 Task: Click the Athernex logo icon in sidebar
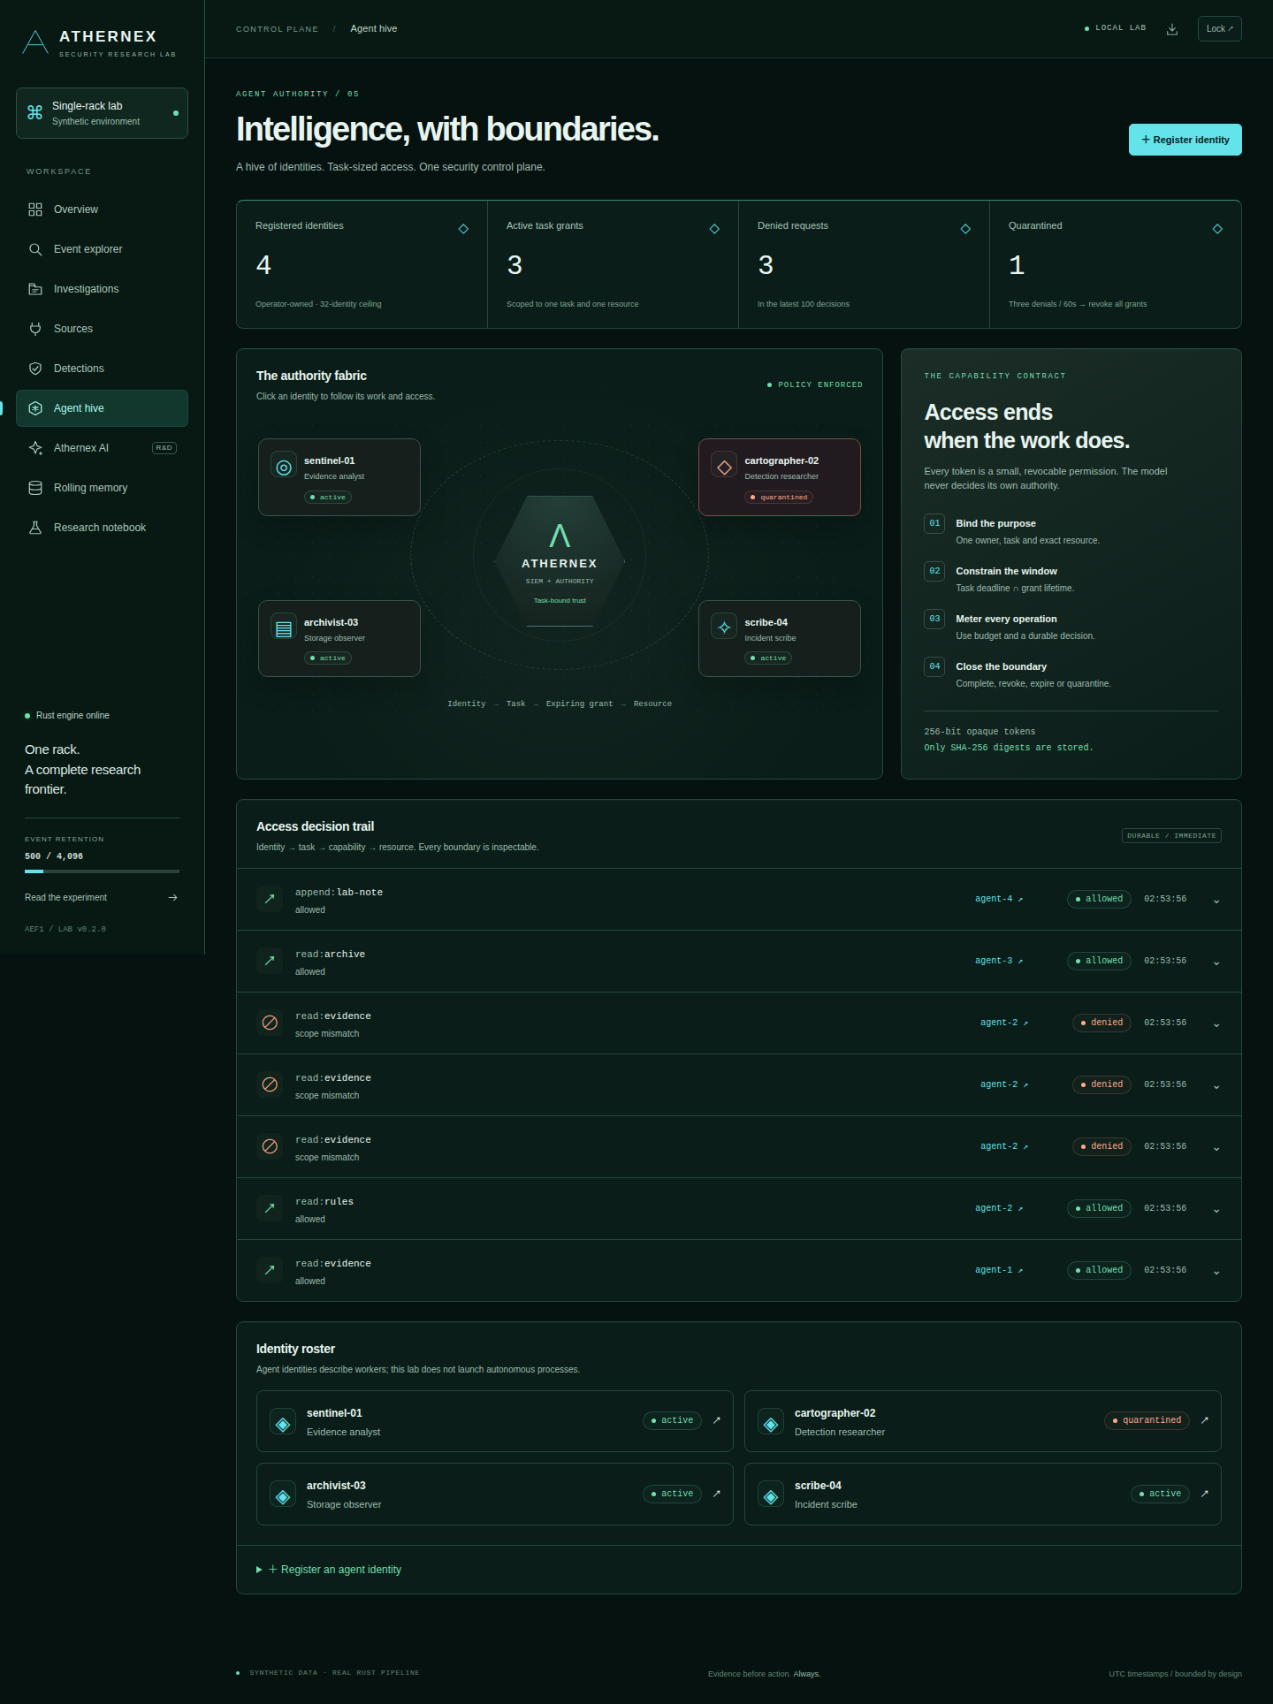point(35,42)
